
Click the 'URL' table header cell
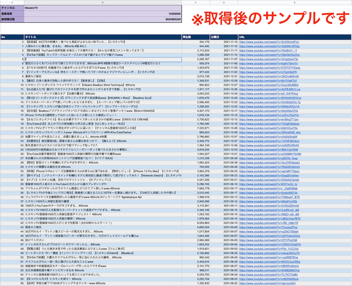click(295, 37)
